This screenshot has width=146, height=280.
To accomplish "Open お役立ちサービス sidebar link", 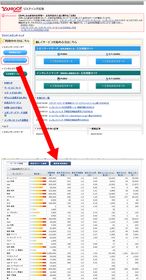I will coord(12,103).
